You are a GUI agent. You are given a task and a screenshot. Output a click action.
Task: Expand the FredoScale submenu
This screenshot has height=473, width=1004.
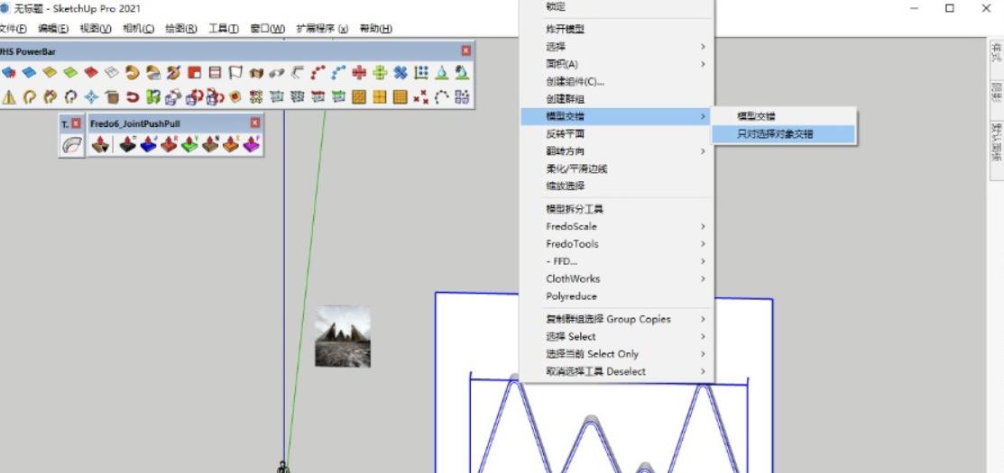point(616,226)
